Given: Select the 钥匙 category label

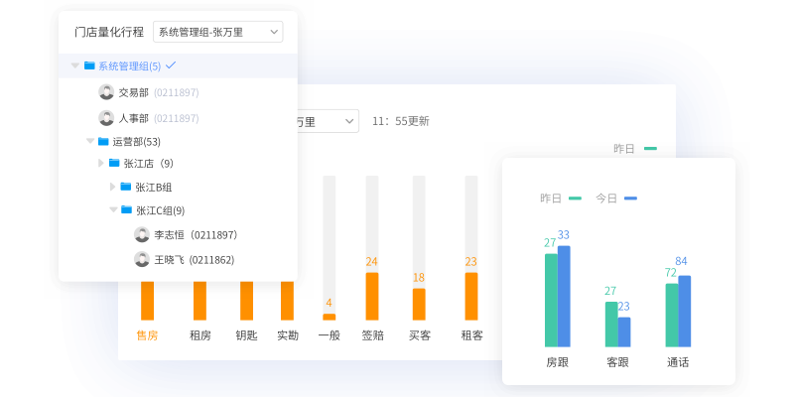Looking at the screenshot, I should pyautogui.click(x=246, y=335).
